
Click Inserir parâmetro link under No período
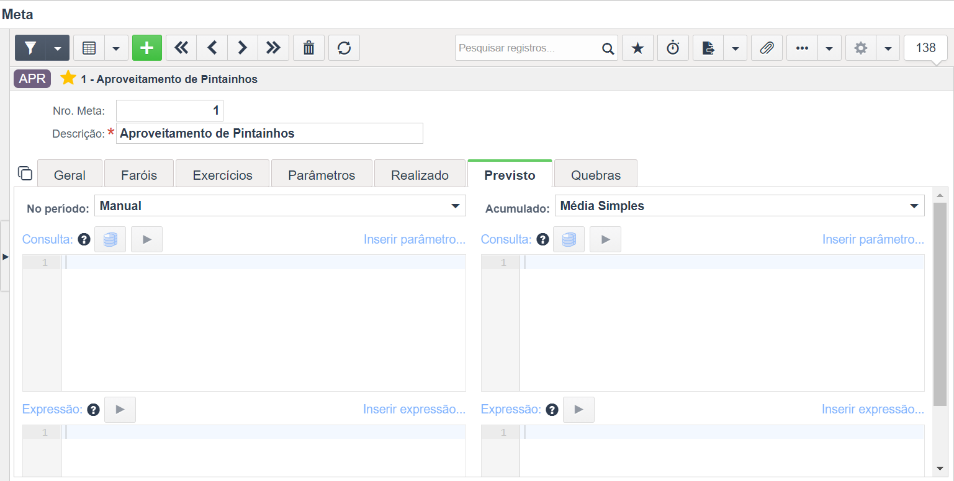(x=415, y=239)
